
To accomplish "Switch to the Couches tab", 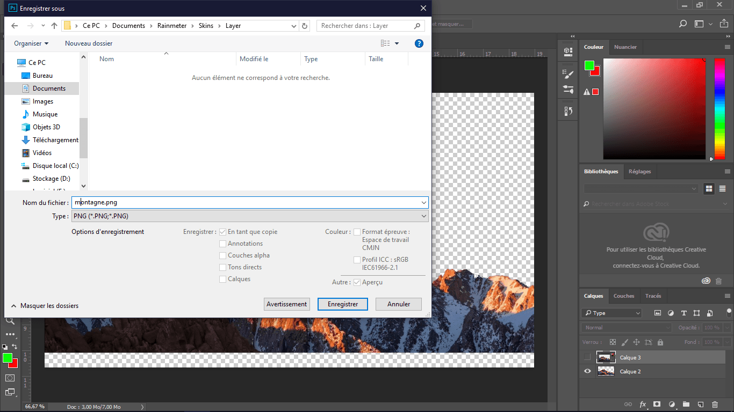I will [624, 296].
